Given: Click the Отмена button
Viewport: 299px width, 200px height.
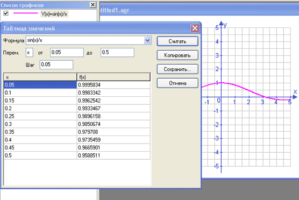Looking at the screenshot, I should pos(177,83).
